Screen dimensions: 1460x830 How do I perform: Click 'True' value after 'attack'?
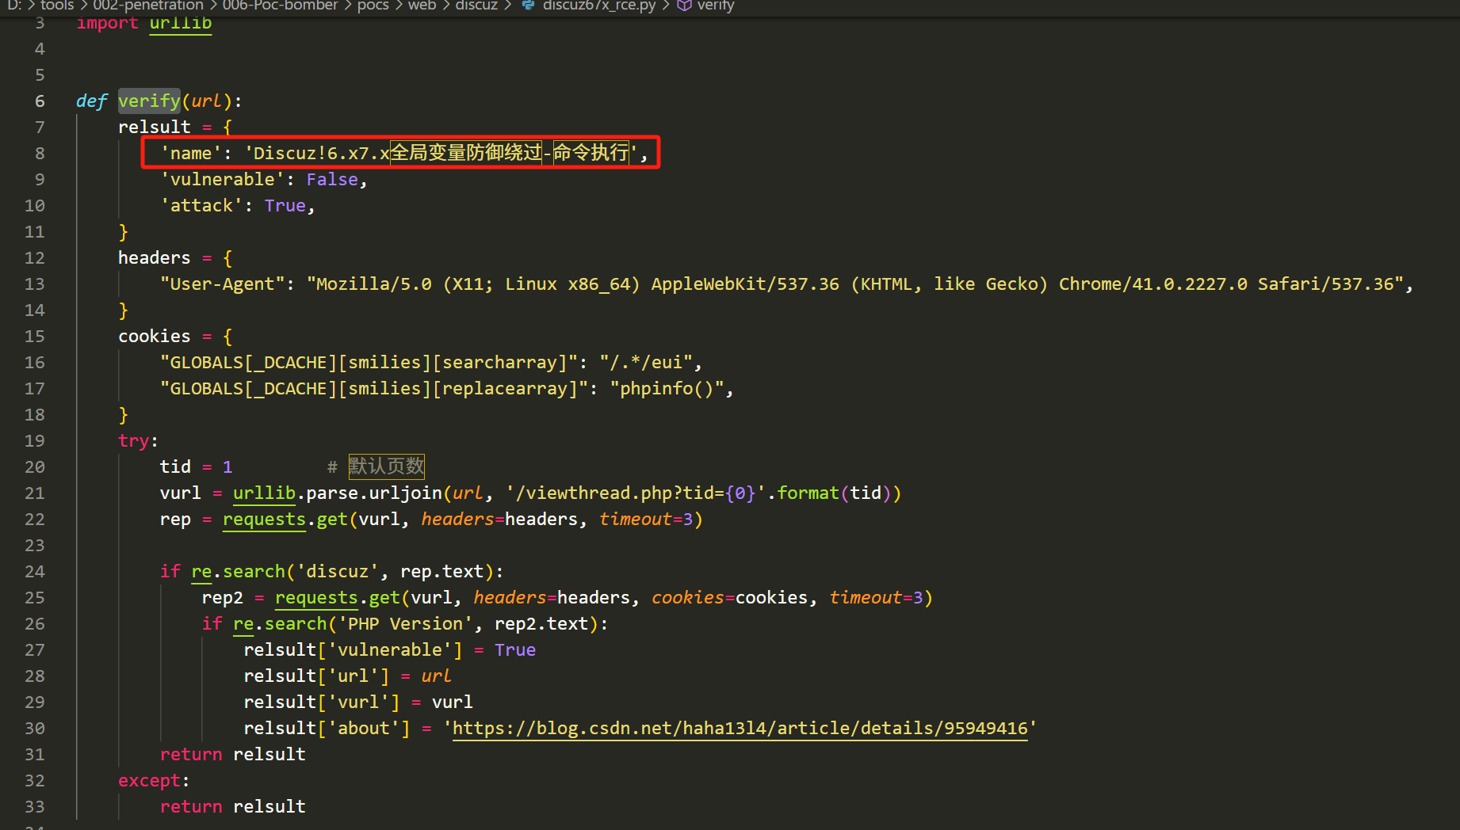[x=285, y=206]
